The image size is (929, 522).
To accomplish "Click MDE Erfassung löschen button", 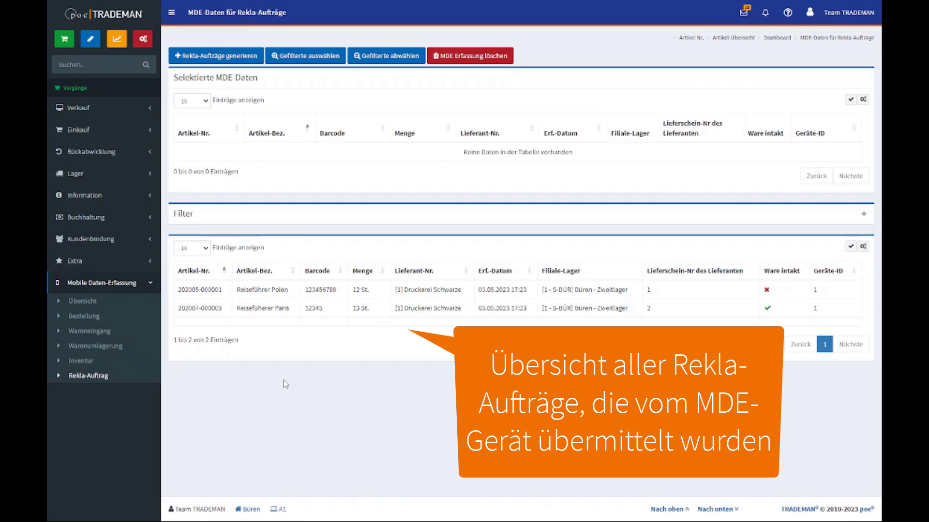I will [470, 56].
